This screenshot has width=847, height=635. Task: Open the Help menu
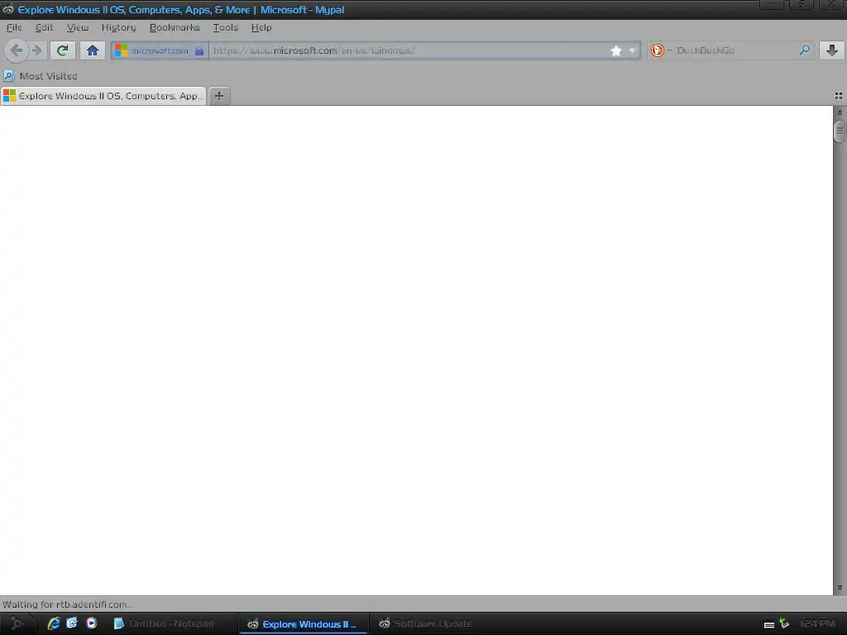261,27
